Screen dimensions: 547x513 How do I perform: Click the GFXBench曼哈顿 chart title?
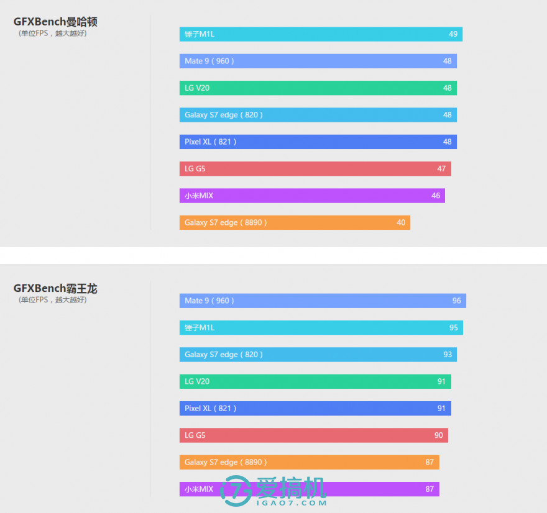[x=55, y=22]
